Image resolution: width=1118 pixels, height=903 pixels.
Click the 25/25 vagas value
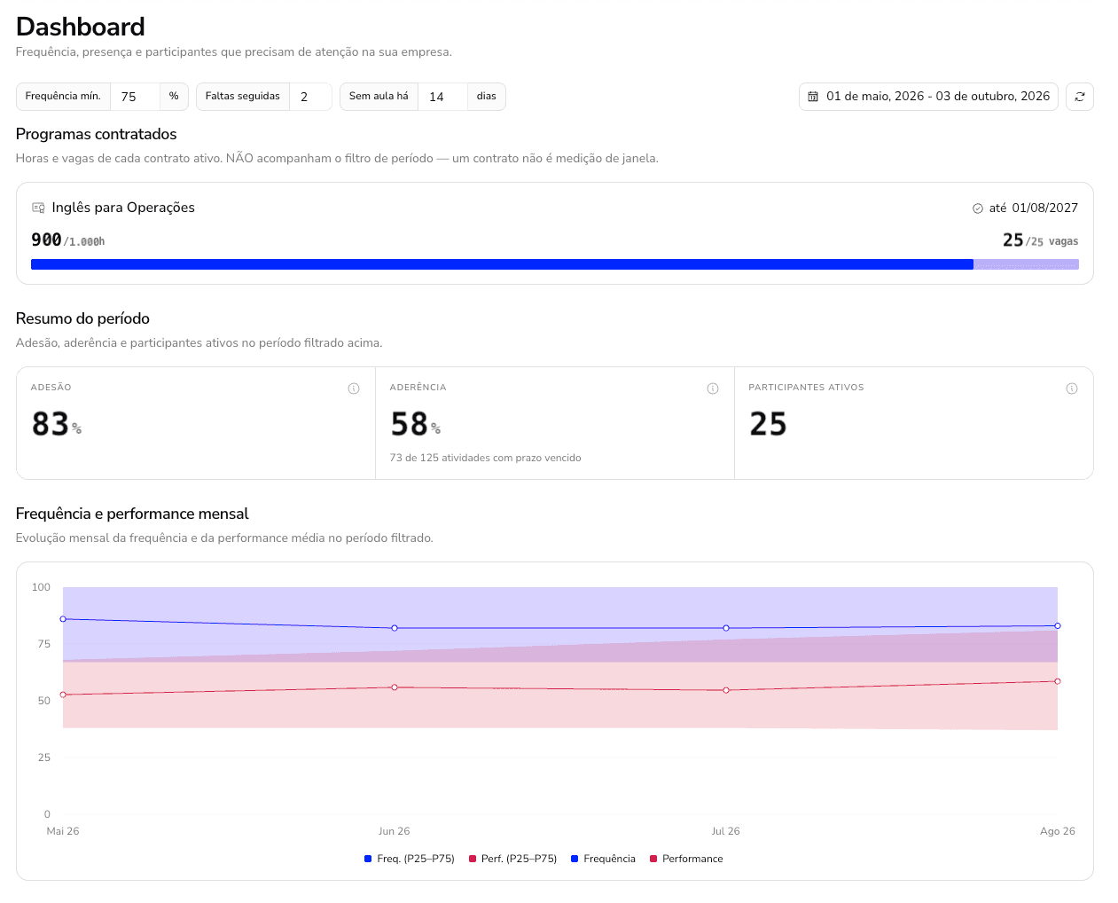[1041, 240]
